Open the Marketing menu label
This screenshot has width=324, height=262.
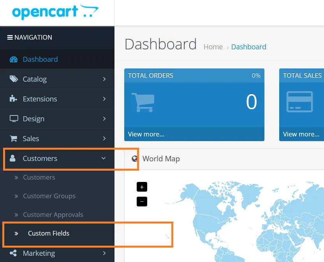point(39,253)
